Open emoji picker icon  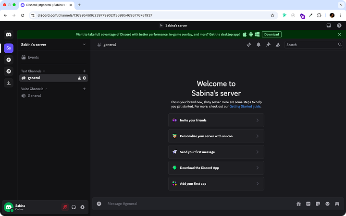point(327,204)
